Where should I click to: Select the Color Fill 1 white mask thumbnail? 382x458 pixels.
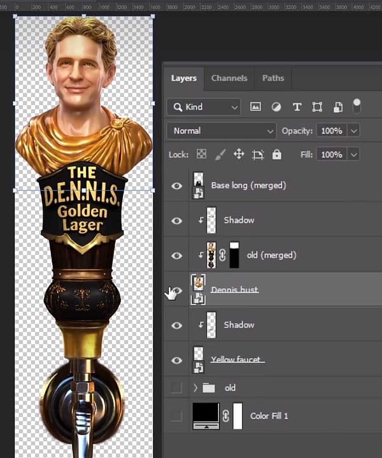(x=237, y=416)
